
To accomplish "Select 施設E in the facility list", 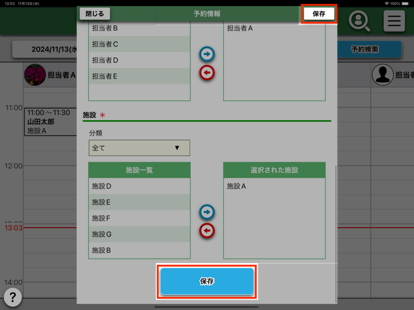I will 139,202.
